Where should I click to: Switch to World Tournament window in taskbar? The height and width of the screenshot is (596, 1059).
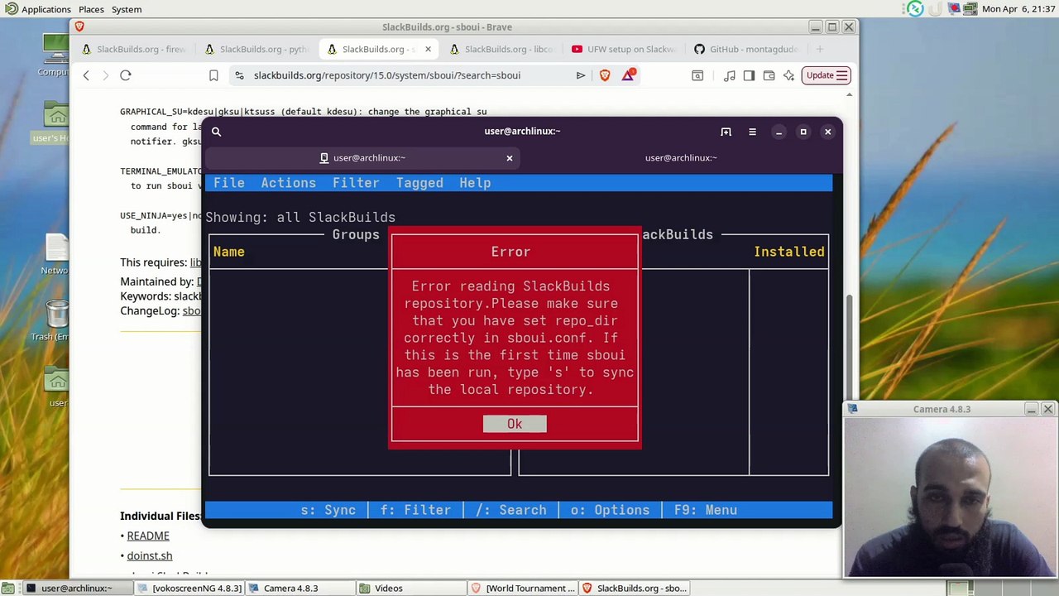click(521, 589)
